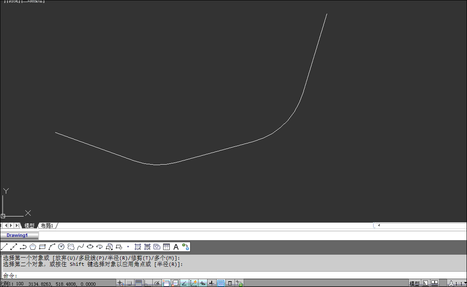Viewport: 467px width, 287px height.
Task: Click the 模型 button in status bar
Action: tap(414, 284)
